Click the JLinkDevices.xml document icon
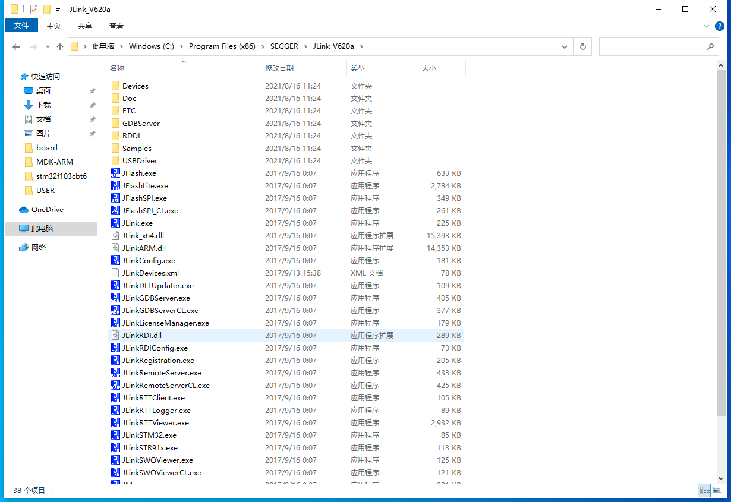 tap(115, 273)
